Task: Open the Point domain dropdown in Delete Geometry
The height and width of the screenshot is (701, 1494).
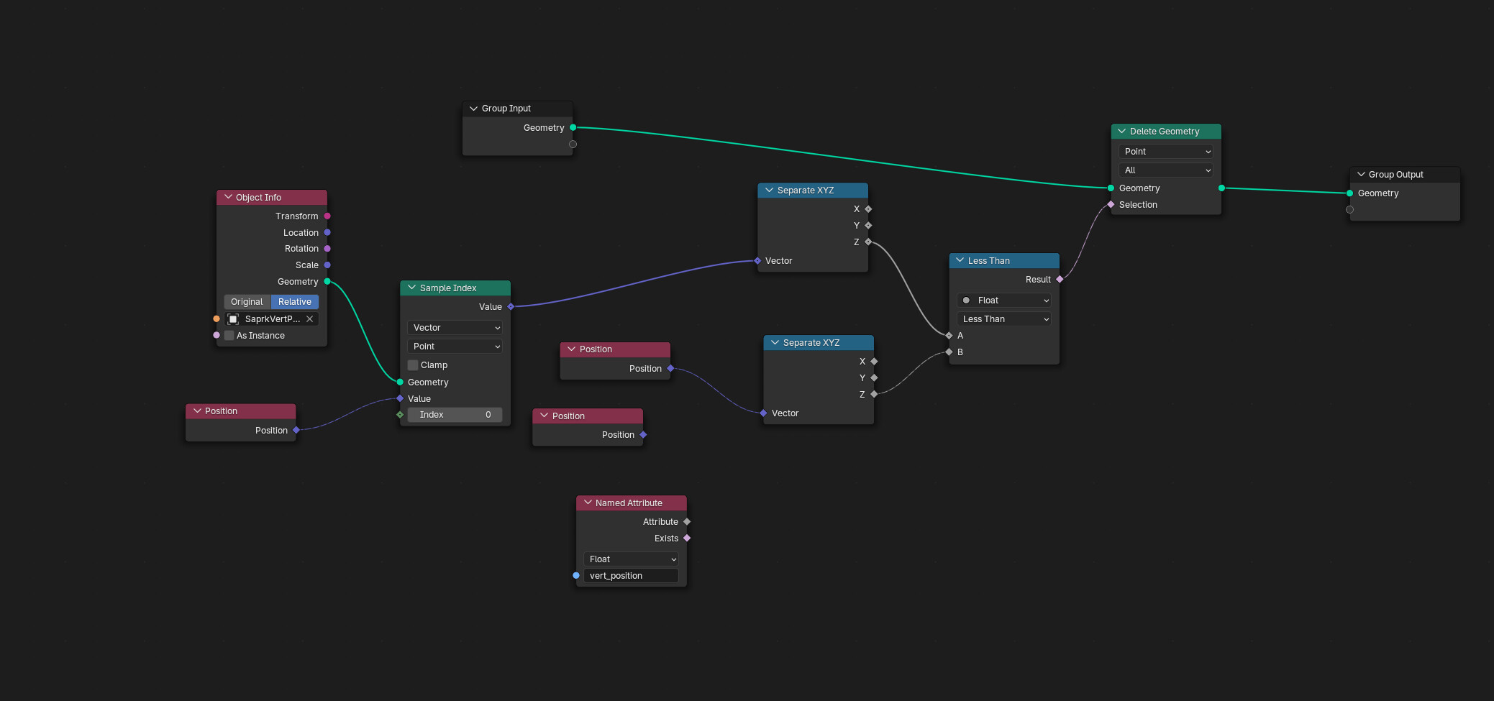Action: click(1165, 152)
